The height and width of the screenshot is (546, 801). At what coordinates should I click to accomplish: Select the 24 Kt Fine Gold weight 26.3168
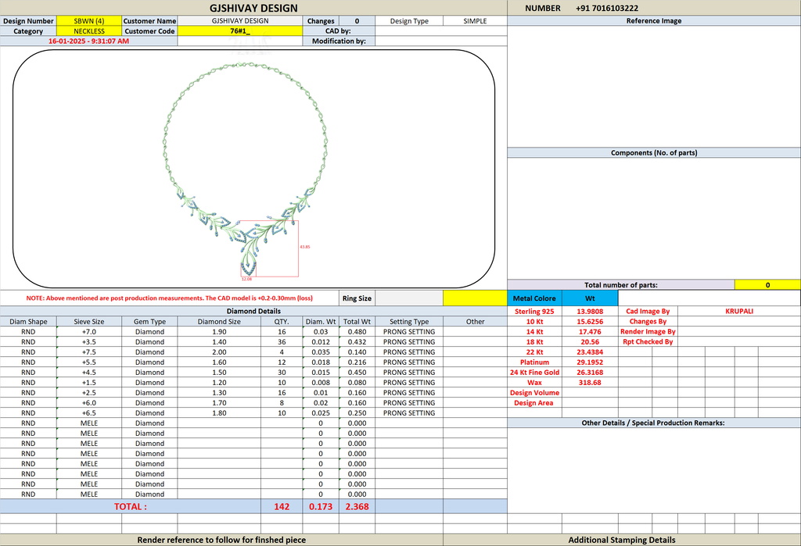(x=590, y=373)
